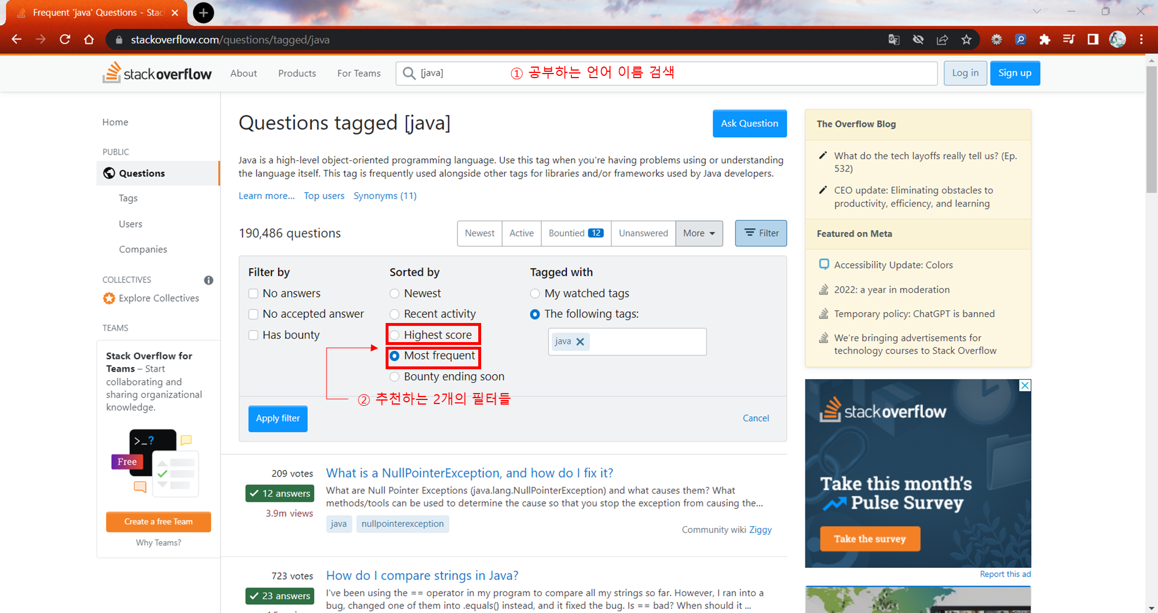Viewport: 1158px width, 613px height.
Task: Open the Chrome three-dot menu
Action: (1141, 39)
